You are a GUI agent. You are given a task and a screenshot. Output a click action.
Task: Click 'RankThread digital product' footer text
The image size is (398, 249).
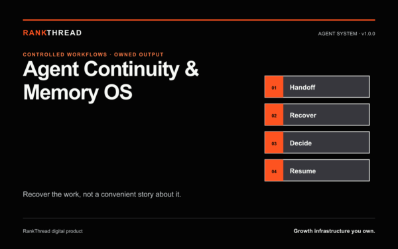point(53,231)
